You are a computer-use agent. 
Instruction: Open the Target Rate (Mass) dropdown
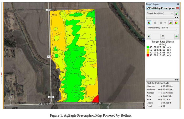[x=160, y=13]
